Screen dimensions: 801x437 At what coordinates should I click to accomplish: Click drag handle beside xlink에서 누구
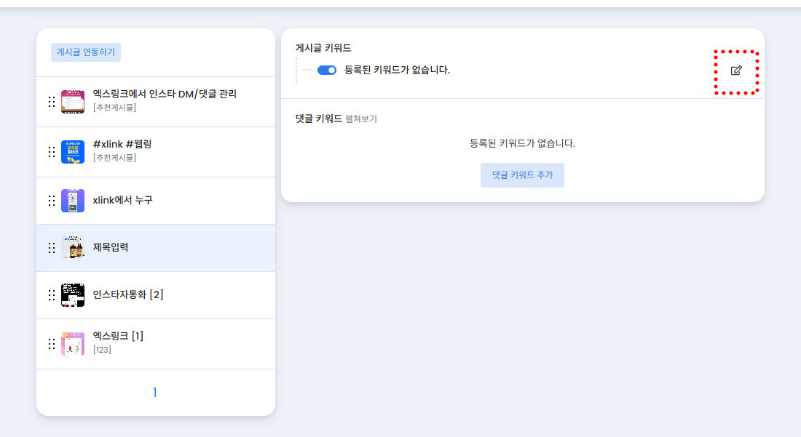tap(52, 200)
